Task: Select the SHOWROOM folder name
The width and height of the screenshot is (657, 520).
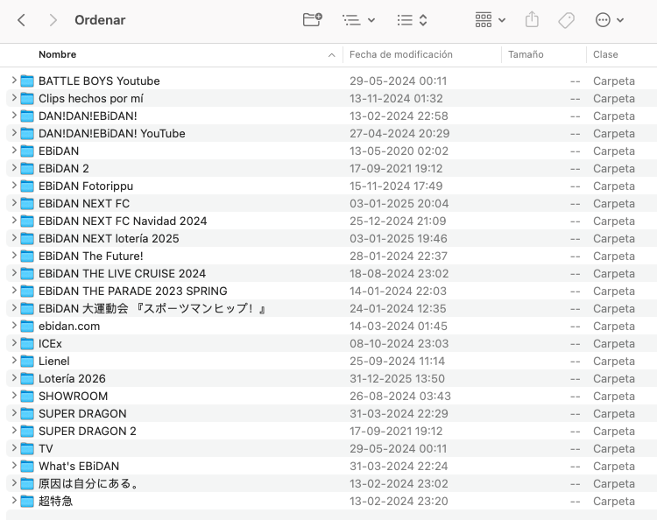Action: (x=74, y=396)
